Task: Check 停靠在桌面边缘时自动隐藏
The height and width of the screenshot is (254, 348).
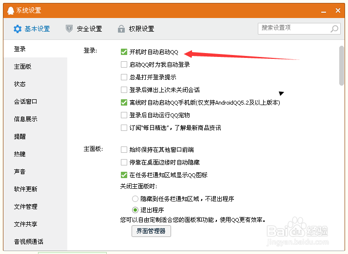Action: coord(124,162)
